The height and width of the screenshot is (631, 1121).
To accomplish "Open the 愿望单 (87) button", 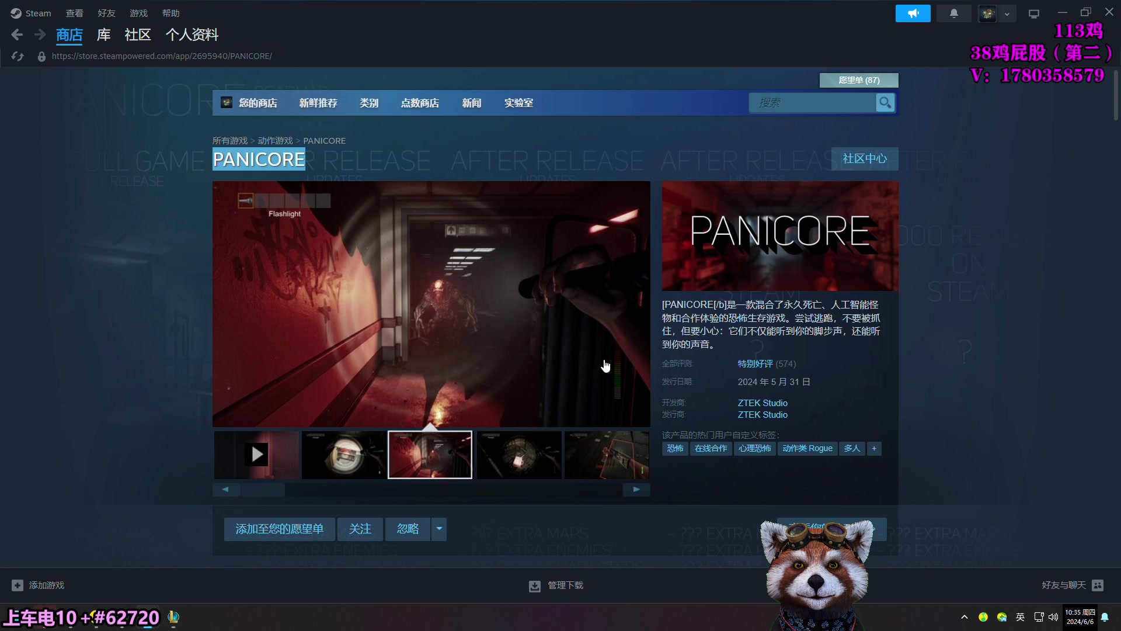I will [859, 80].
